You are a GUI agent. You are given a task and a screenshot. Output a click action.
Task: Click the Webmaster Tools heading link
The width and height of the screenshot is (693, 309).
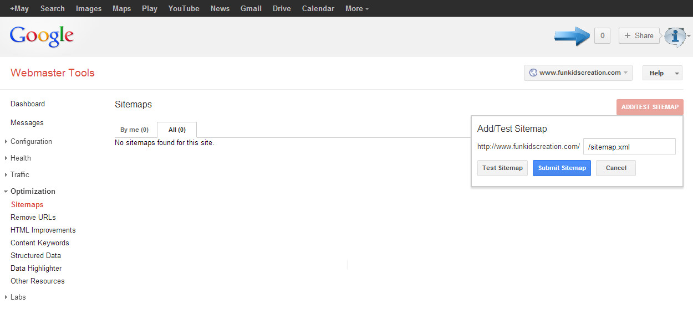pos(53,73)
